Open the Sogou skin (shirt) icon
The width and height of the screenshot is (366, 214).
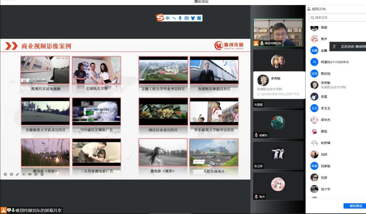coord(193,18)
